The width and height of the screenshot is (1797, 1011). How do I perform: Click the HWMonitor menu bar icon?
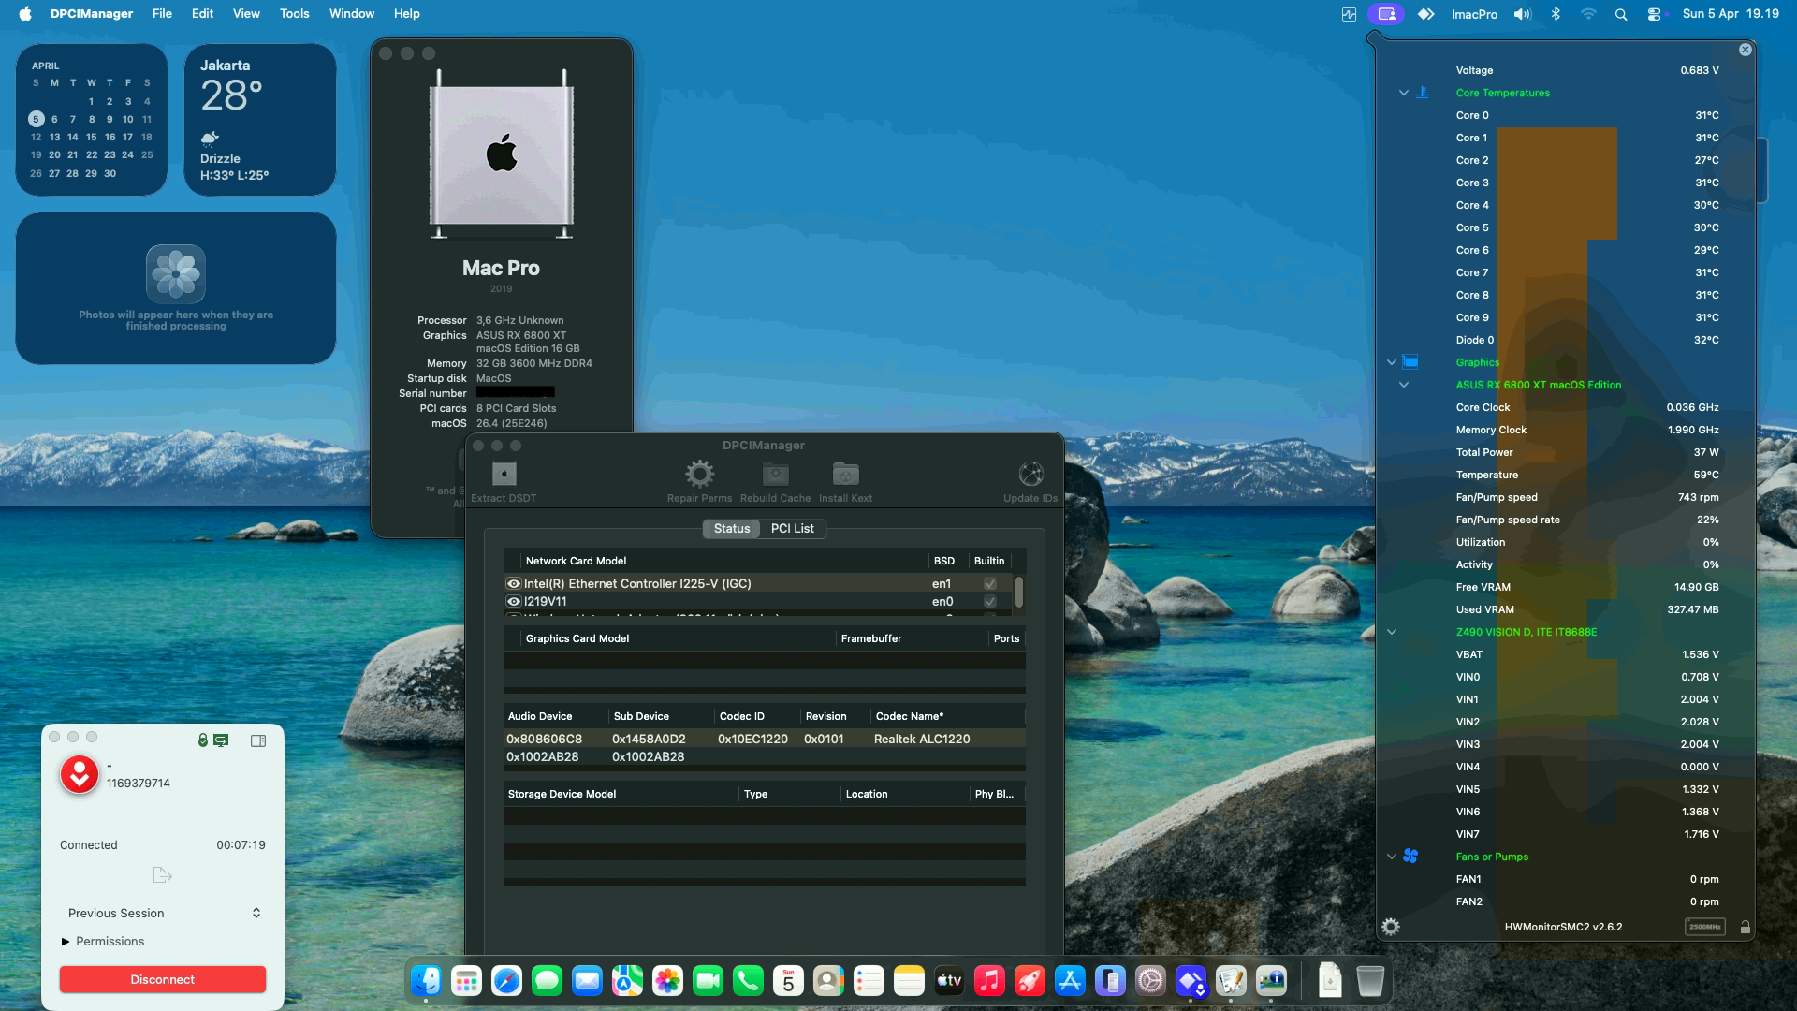click(1349, 14)
